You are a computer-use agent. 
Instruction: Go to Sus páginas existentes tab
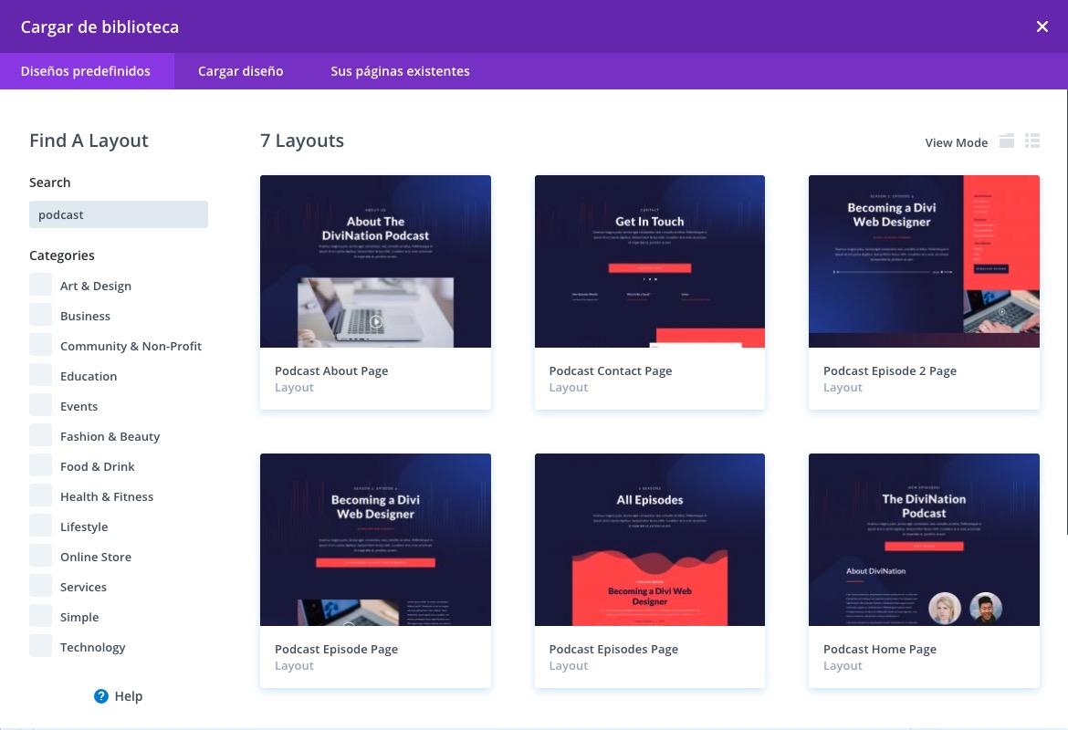pyautogui.click(x=400, y=71)
